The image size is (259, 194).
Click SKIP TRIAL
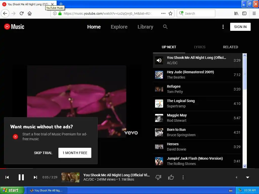(x=43, y=153)
